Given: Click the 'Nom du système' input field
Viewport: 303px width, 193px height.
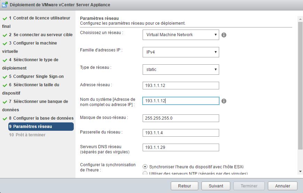Looking at the screenshot, I should click(x=181, y=101).
